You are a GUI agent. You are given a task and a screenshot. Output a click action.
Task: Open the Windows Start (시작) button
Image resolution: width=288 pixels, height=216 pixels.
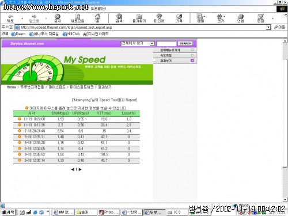(8, 212)
